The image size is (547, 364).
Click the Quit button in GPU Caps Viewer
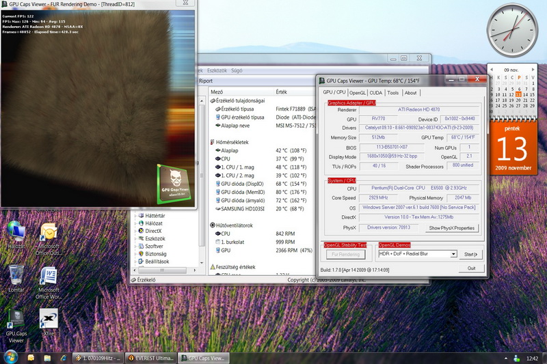click(471, 268)
